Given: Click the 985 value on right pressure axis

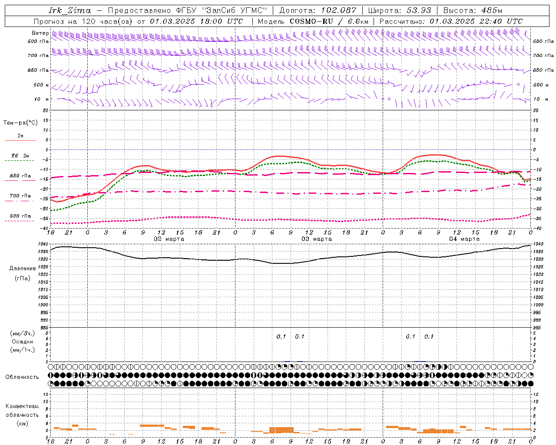Looking at the screenshot, I should [x=538, y=328].
